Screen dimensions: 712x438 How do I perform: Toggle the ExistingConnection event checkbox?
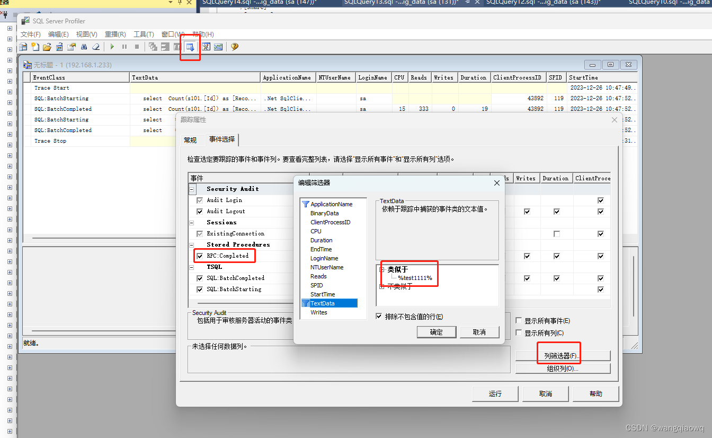click(x=200, y=233)
